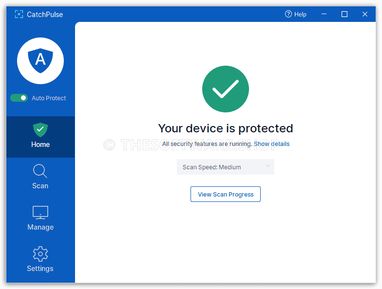
Task: Open the Show details link
Action: click(x=272, y=144)
